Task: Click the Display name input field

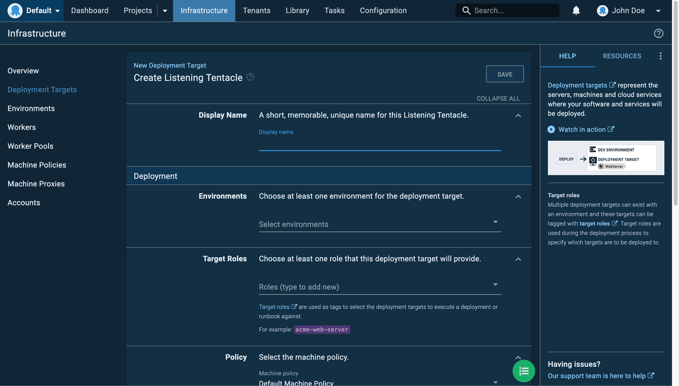Action: [380, 144]
